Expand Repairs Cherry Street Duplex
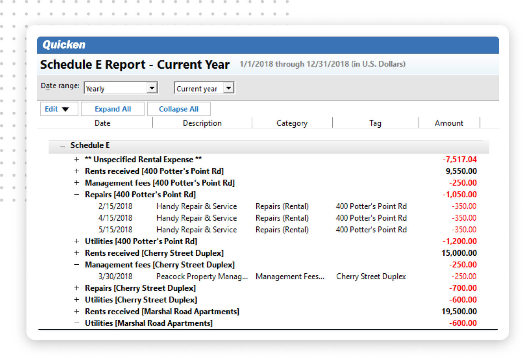524x358 pixels. (76, 288)
